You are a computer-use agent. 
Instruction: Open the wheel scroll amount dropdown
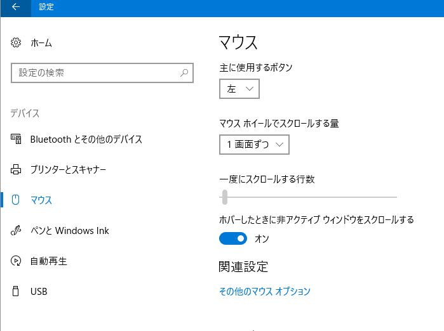point(254,145)
